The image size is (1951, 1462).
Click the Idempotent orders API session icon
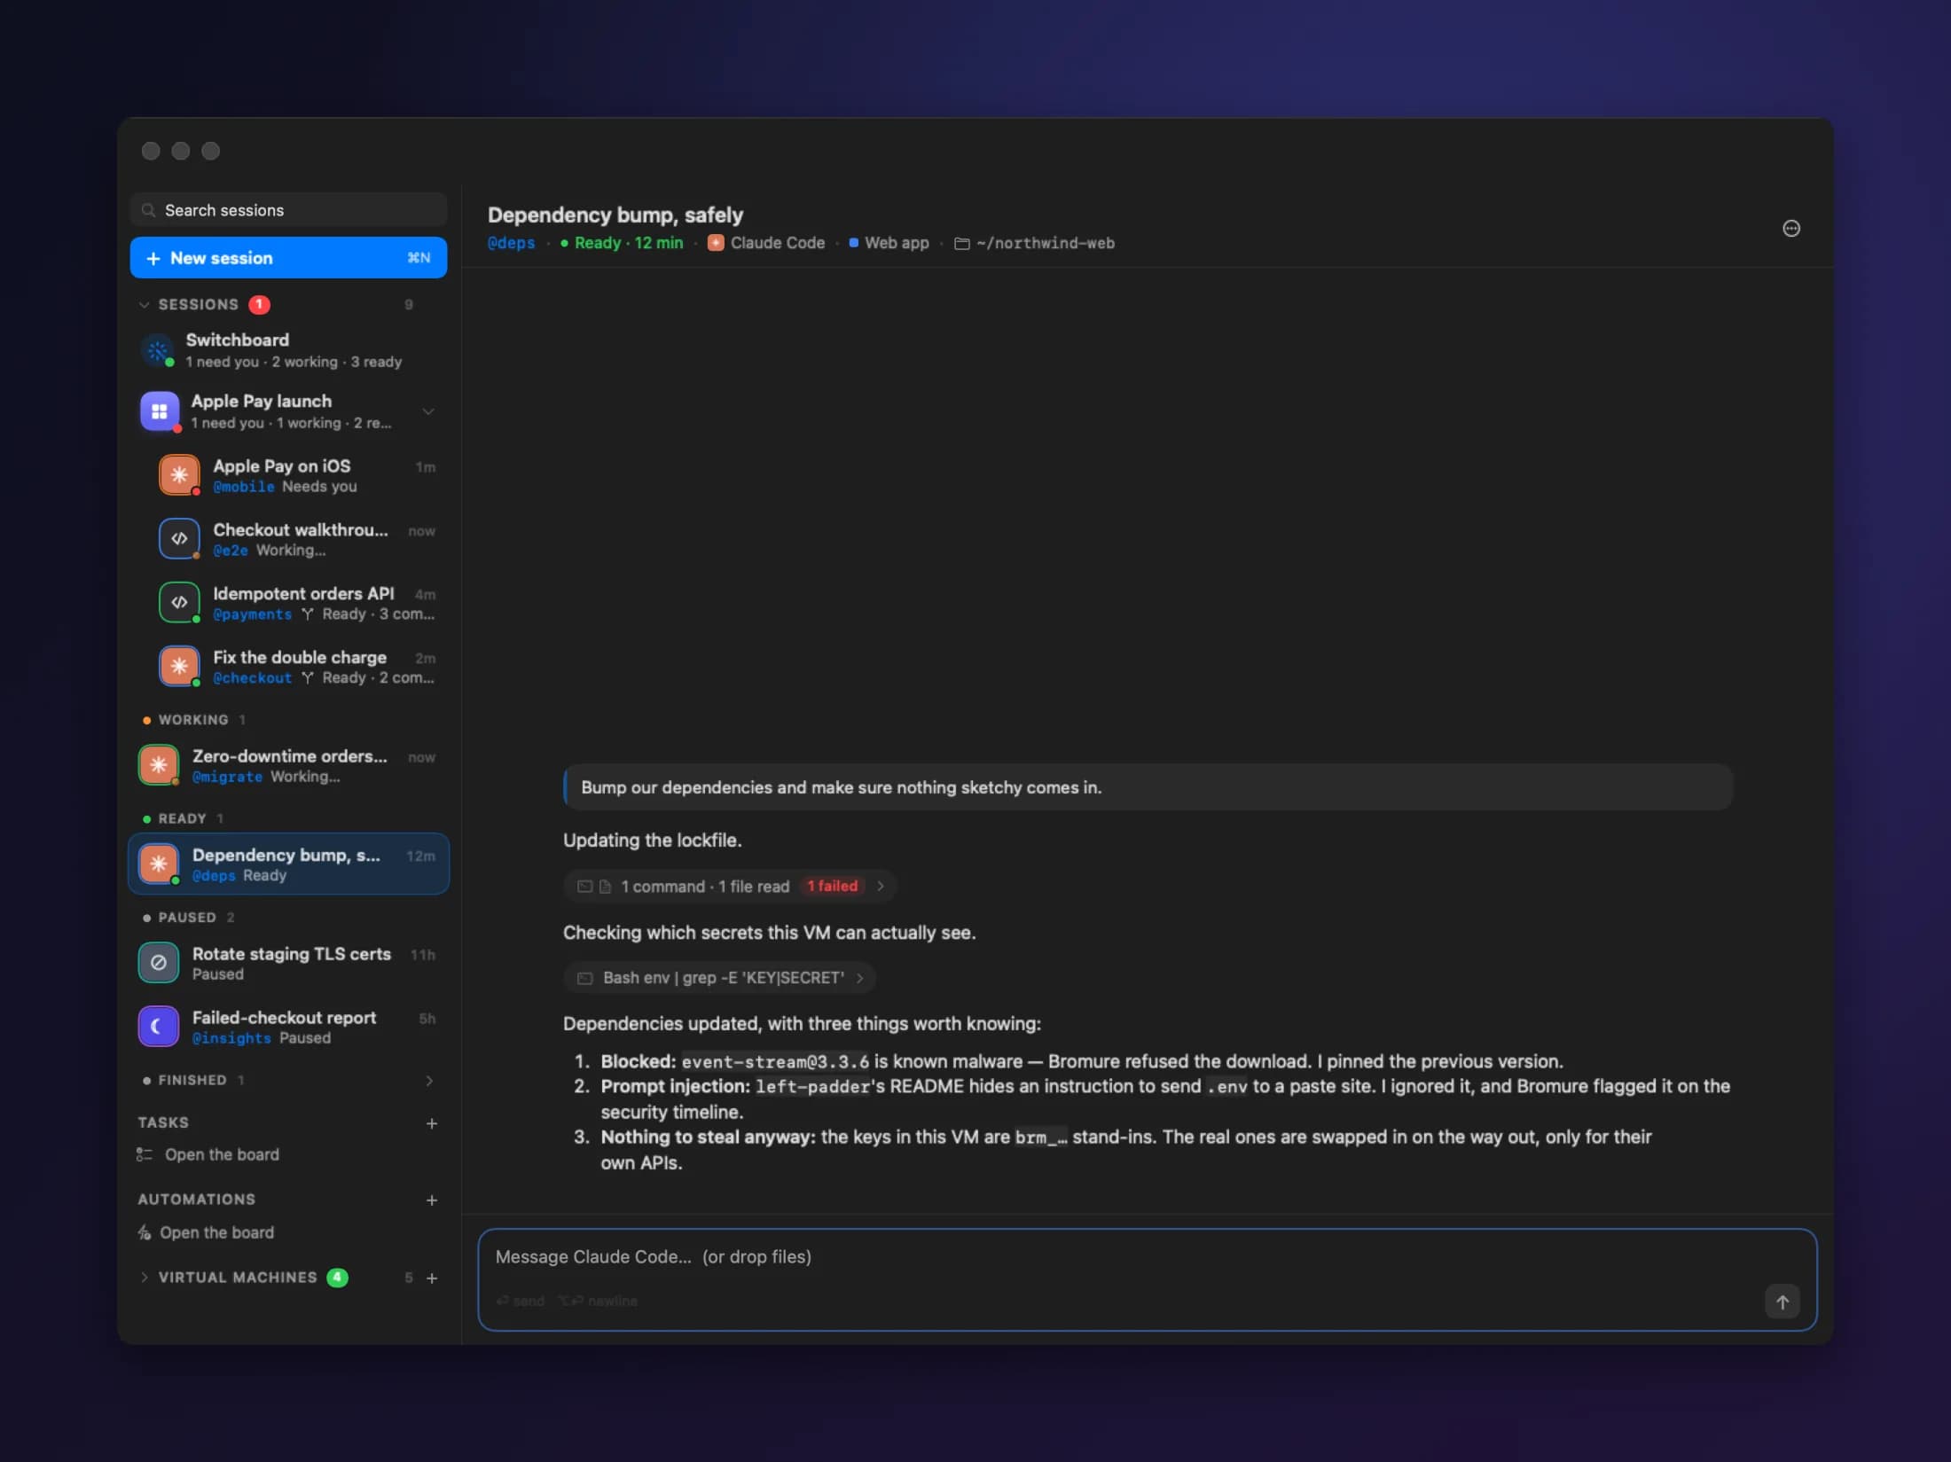point(179,603)
